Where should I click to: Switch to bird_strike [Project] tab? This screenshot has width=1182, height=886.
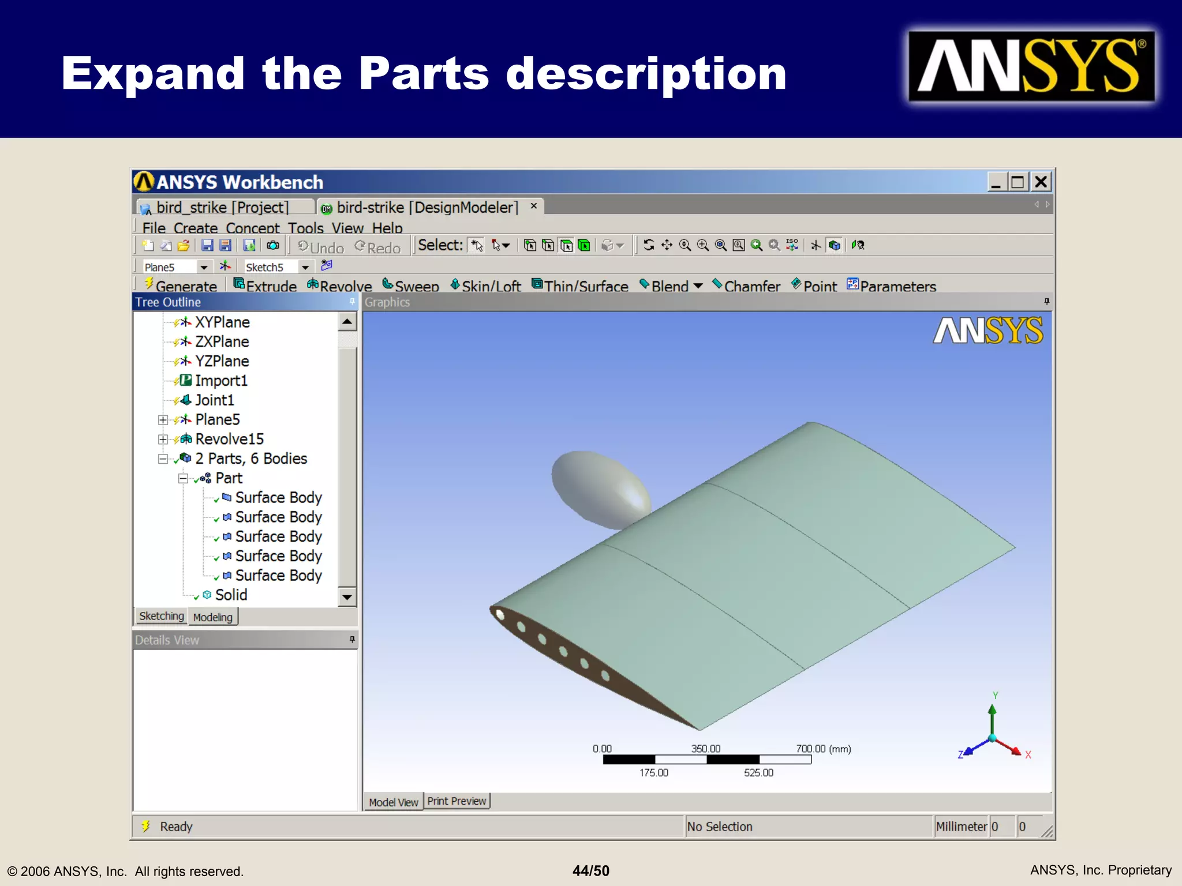pos(225,207)
